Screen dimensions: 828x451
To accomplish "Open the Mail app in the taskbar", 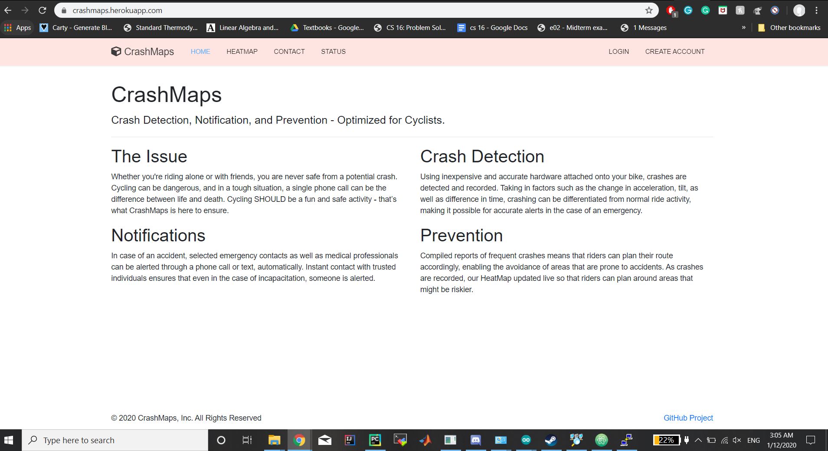I will tap(324, 440).
